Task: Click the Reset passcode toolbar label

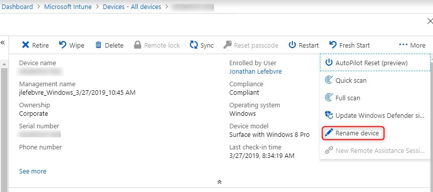Action: (256, 46)
